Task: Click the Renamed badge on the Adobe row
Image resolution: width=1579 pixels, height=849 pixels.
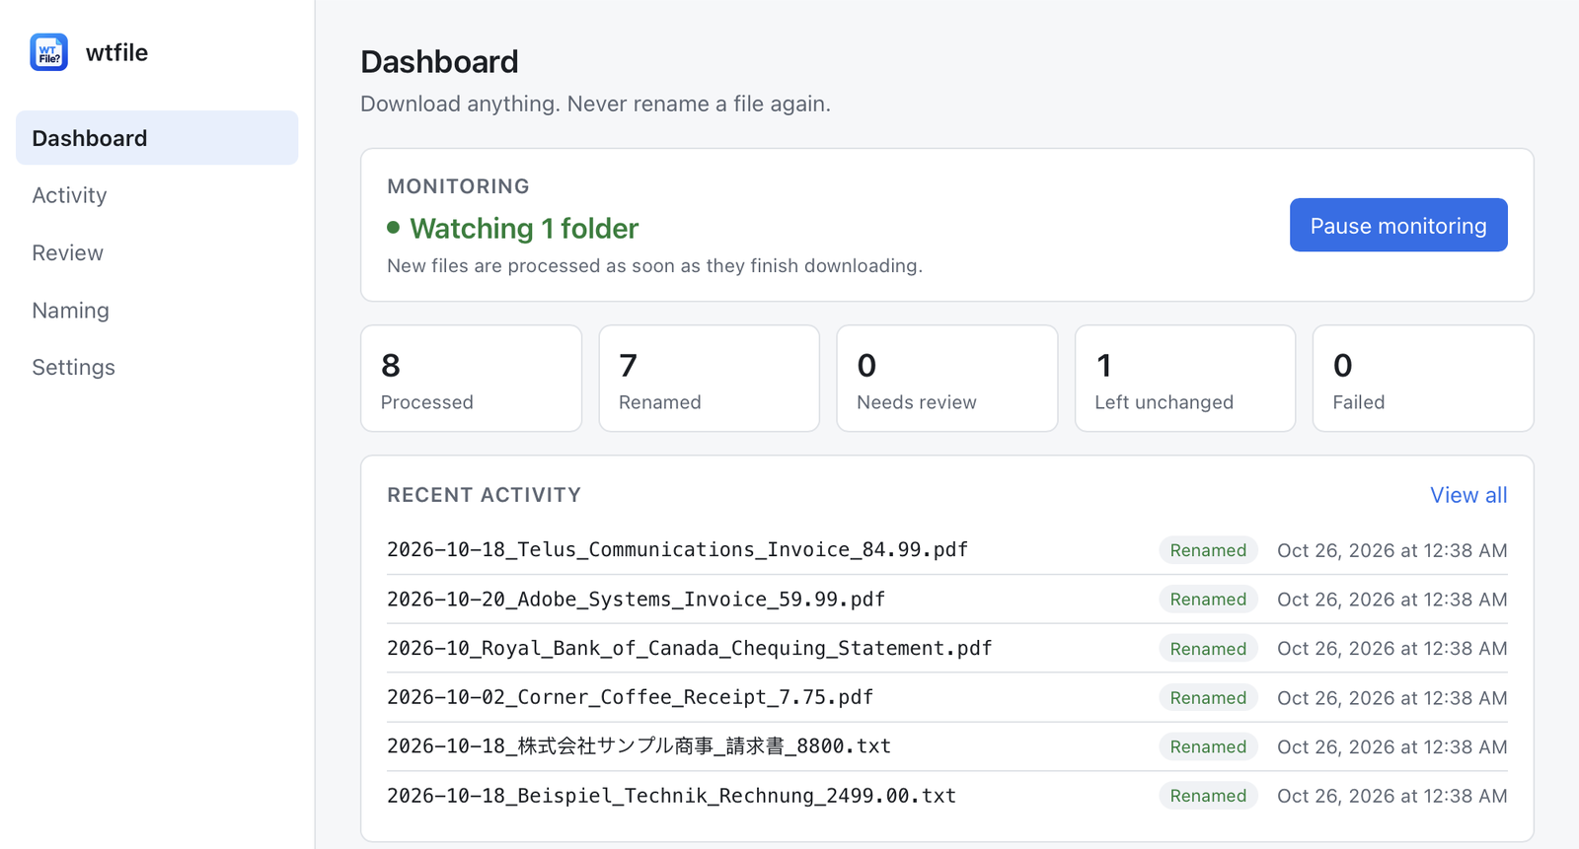Action: pyautogui.click(x=1208, y=600)
